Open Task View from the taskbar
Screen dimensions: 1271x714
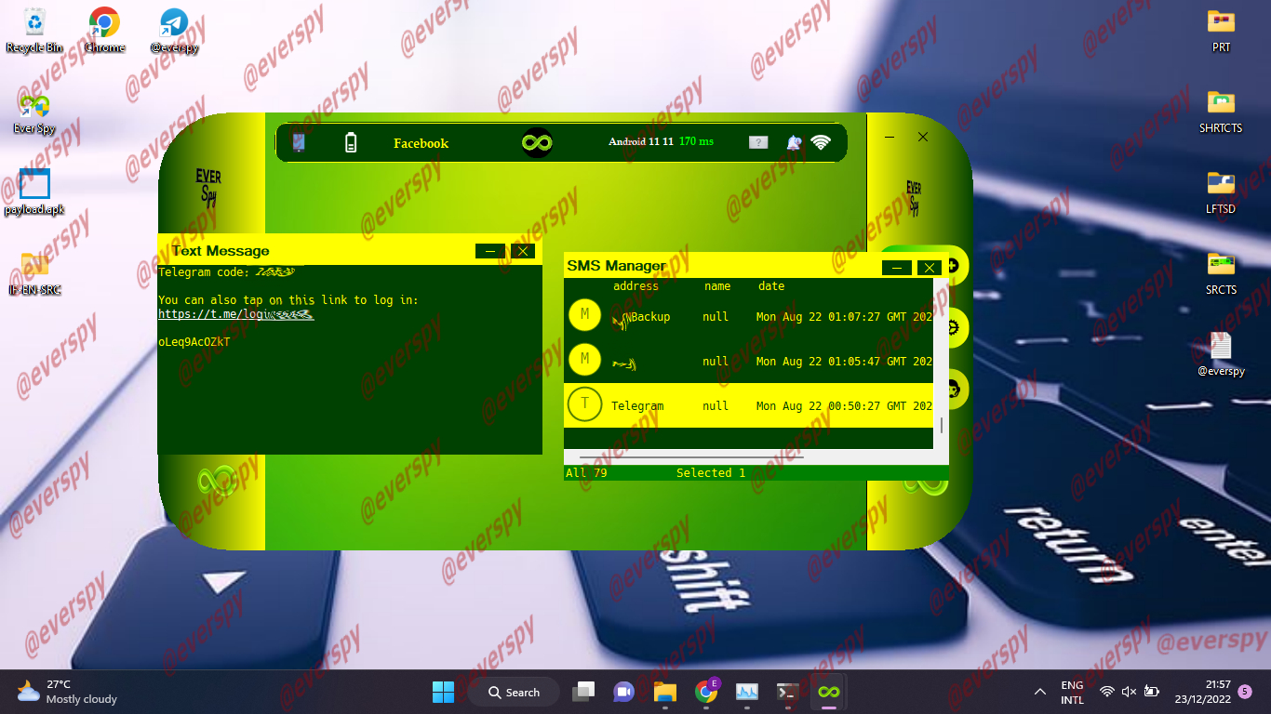click(x=583, y=692)
